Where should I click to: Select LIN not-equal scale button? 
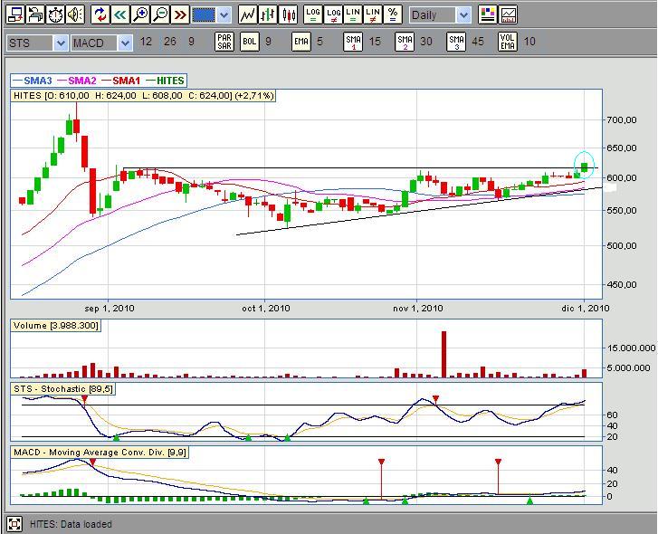click(x=373, y=15)
